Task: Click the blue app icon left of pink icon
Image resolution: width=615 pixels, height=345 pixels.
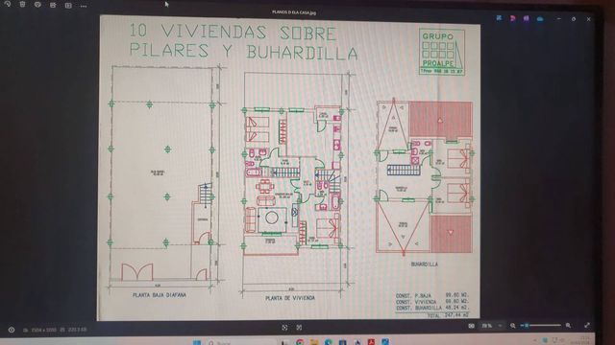Action: coord(499,18)
